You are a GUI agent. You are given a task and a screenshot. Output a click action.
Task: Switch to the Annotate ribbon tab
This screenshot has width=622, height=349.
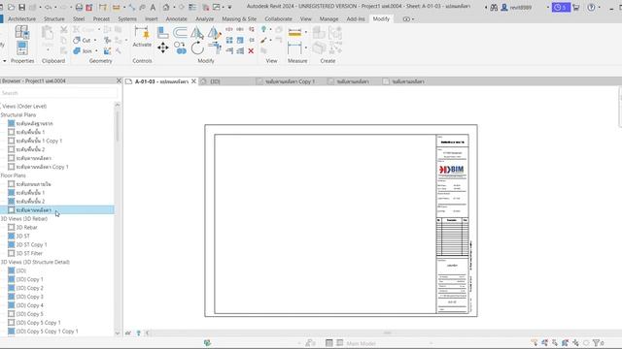coord(176,19)
